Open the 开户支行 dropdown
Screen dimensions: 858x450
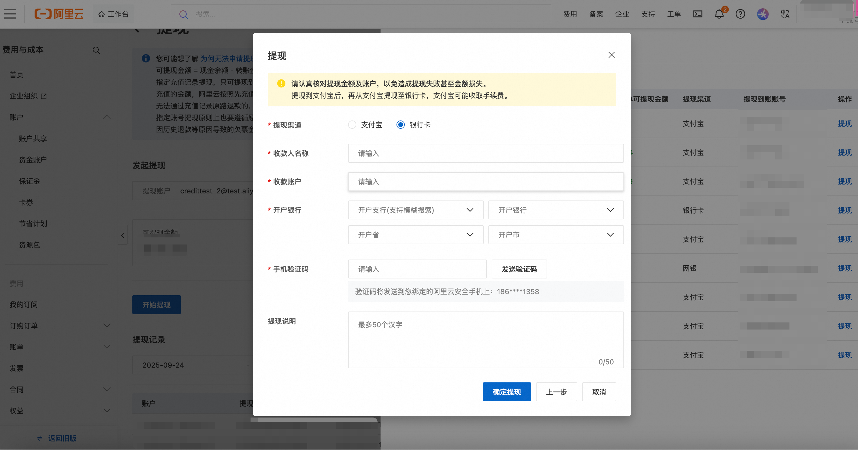click(415, 210)
